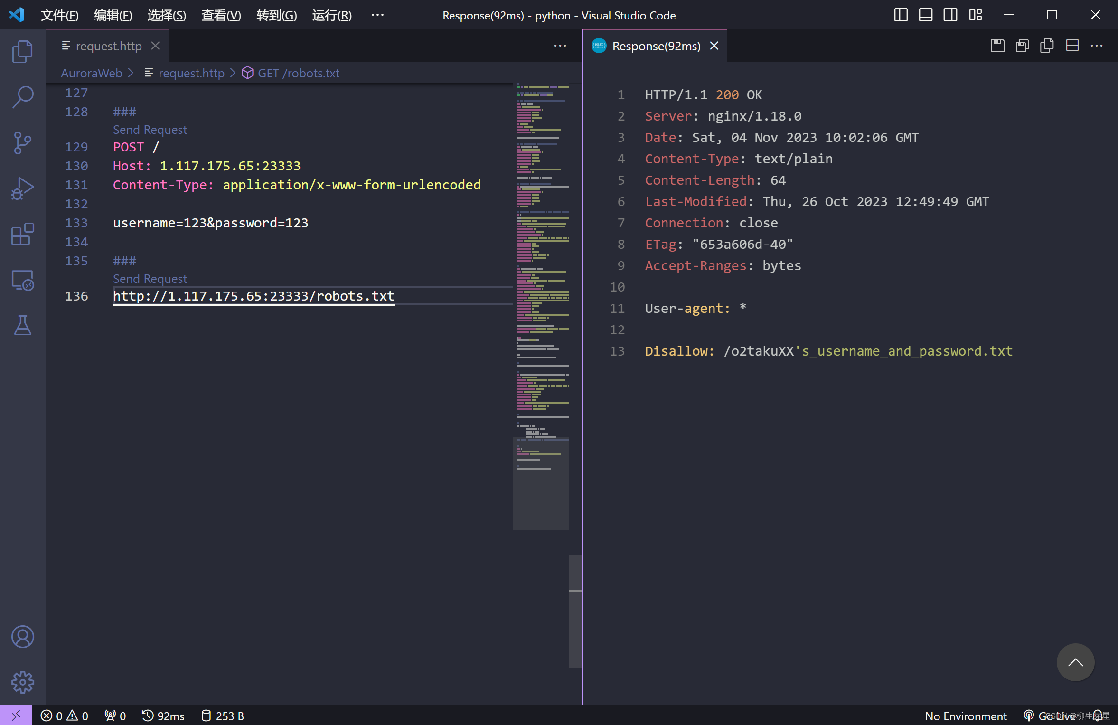Open the Explorer view in activity bar
The width and height of the screenshot is (1118, 725).
[x=22, y=51]
